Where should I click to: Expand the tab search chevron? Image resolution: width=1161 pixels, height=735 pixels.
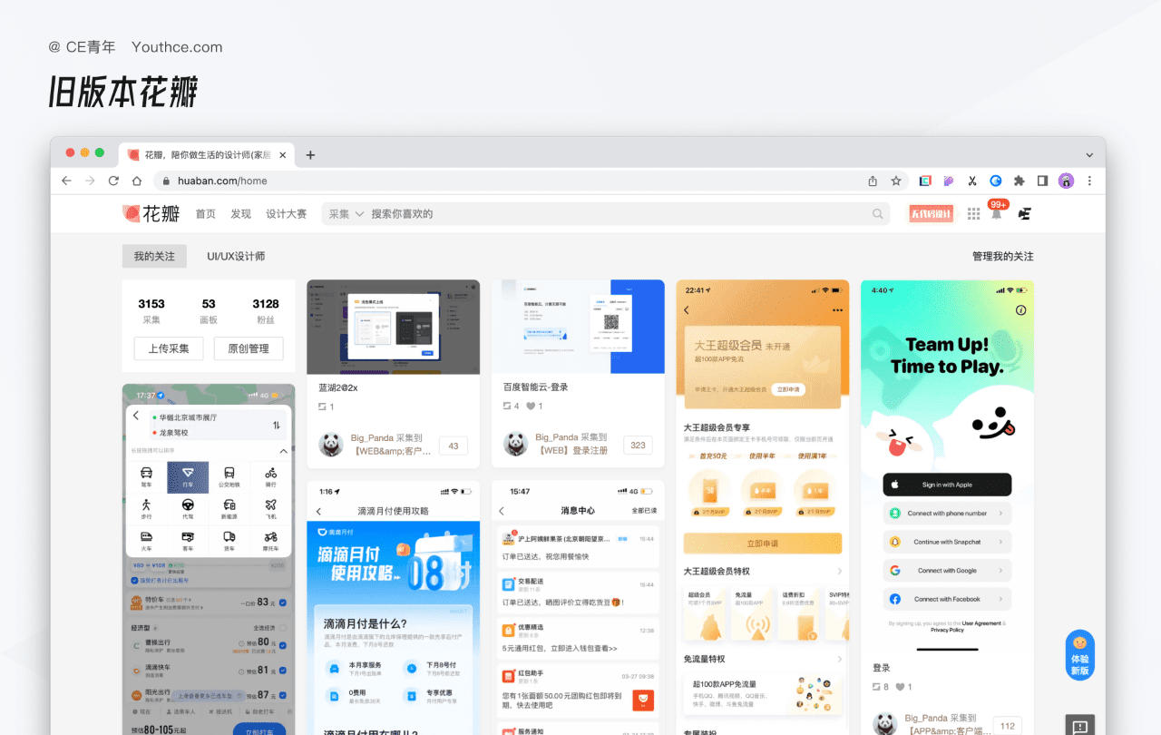pos(1089,155)
